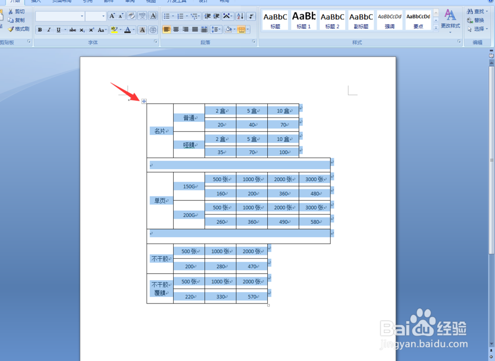Viewport: 495px width, 361px height.
Task: Open the 字体 Font dialog launcher
Action: point(155,42)
